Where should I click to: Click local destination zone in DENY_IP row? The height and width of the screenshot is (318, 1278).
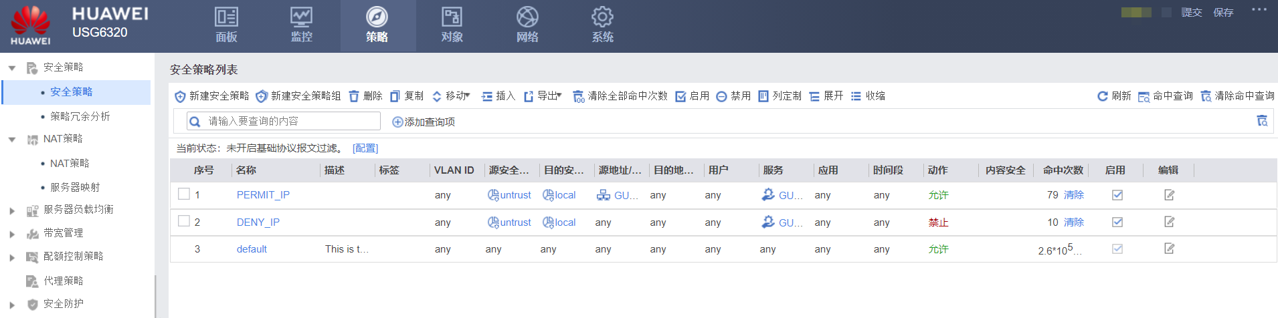click(x=559, y=222)
